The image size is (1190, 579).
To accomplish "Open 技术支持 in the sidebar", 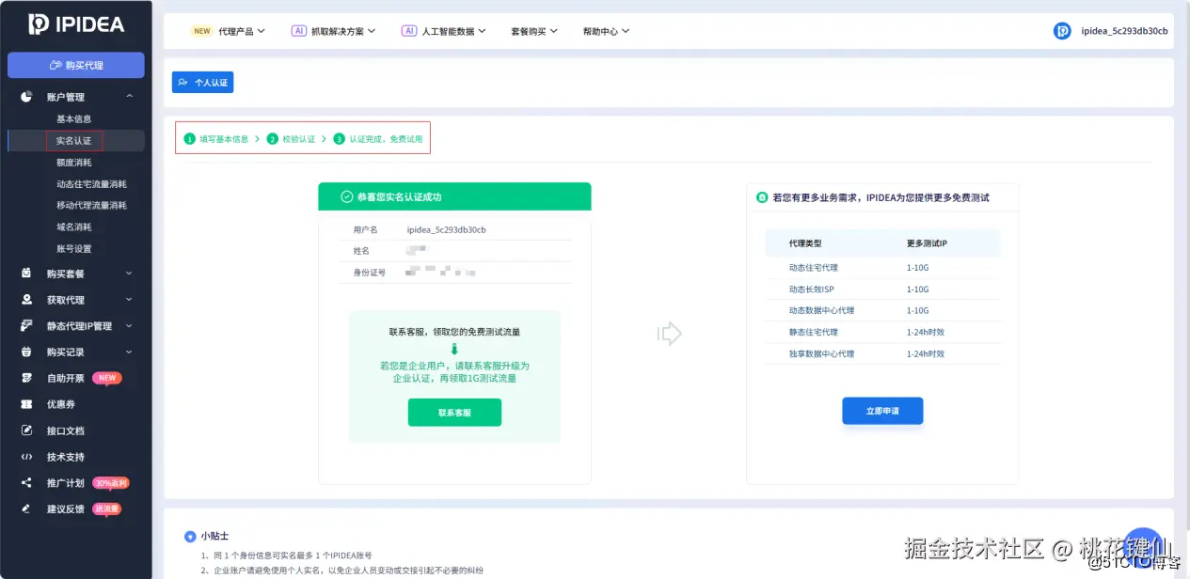I will 66,457.
